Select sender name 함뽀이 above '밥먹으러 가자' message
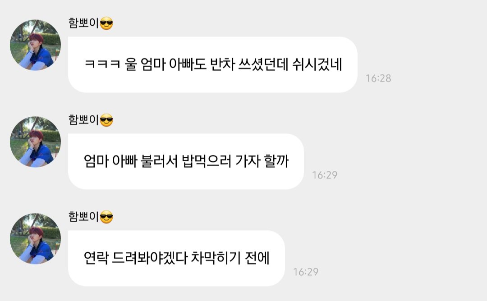The height and width of the screenshot is (301, 487). [83, 120]
